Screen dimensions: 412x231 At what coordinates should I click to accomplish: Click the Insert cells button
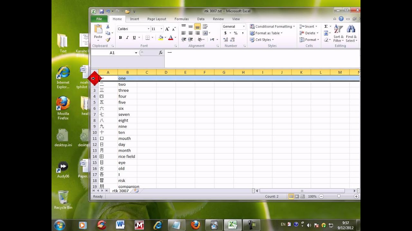click(x=308, y=26)
